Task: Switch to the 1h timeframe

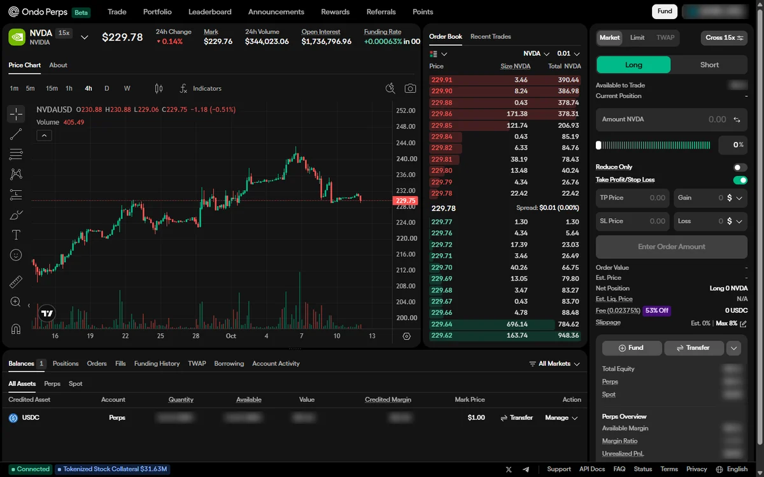Action: click(x=69, y=88)
